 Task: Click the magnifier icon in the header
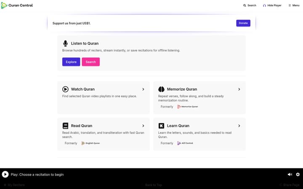(x=245, y=5)
